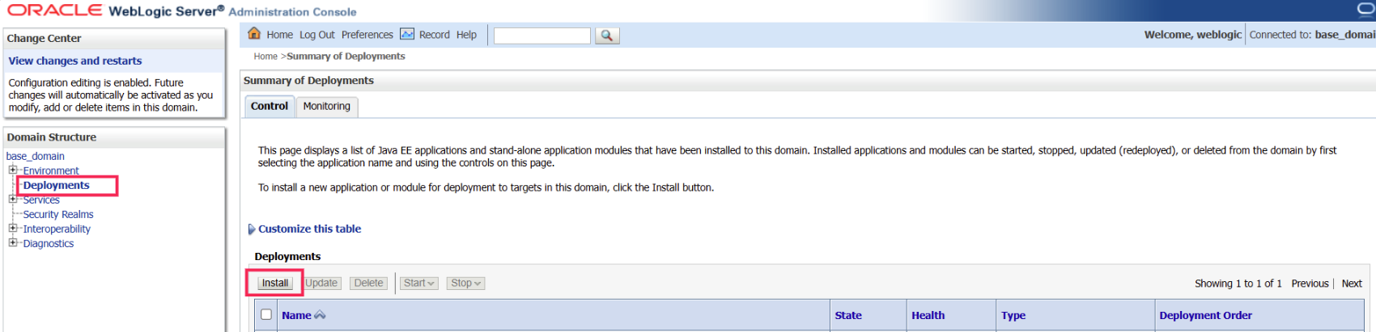This screenshot has height=332, width=1376.
Task: Click Record in the toolbar
Action: 434,35
